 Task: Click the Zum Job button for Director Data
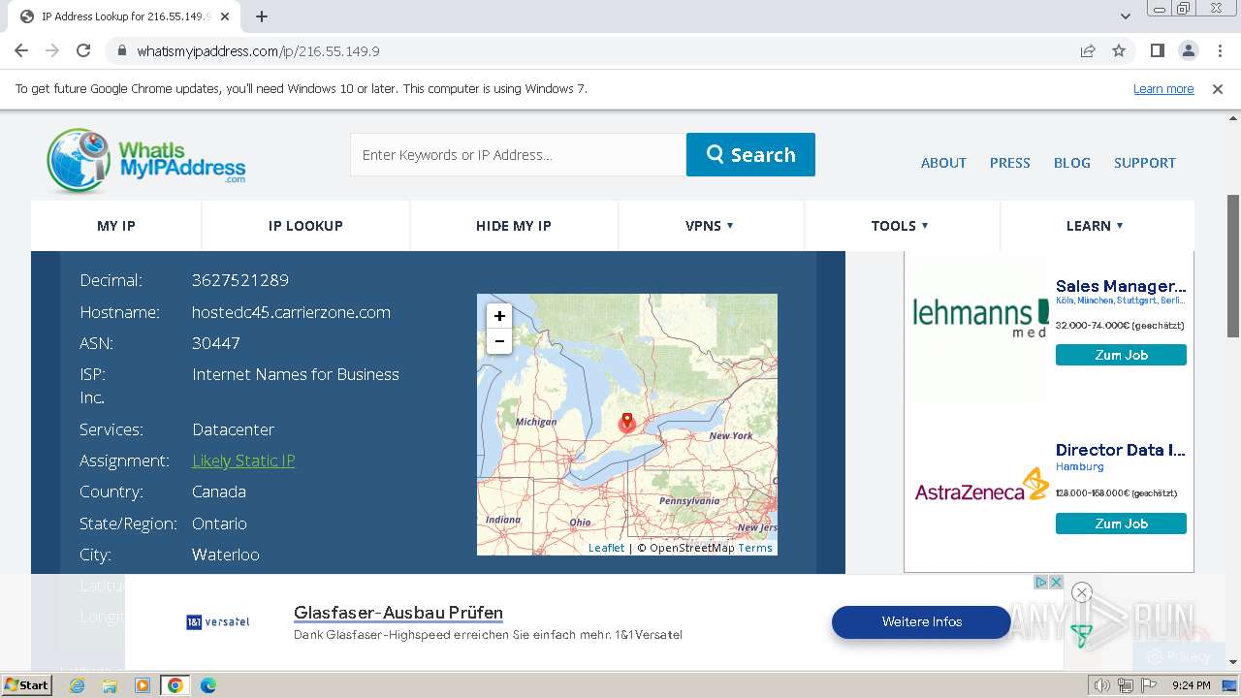(x=1121, y=523)
